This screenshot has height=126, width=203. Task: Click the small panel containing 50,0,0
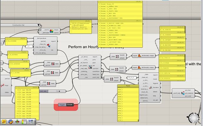click(x=132, y=77)
